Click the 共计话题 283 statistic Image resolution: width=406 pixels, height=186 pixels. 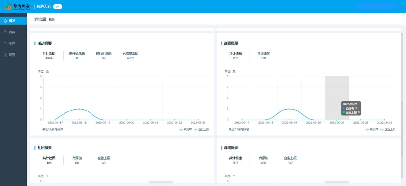tap(235, 56)
